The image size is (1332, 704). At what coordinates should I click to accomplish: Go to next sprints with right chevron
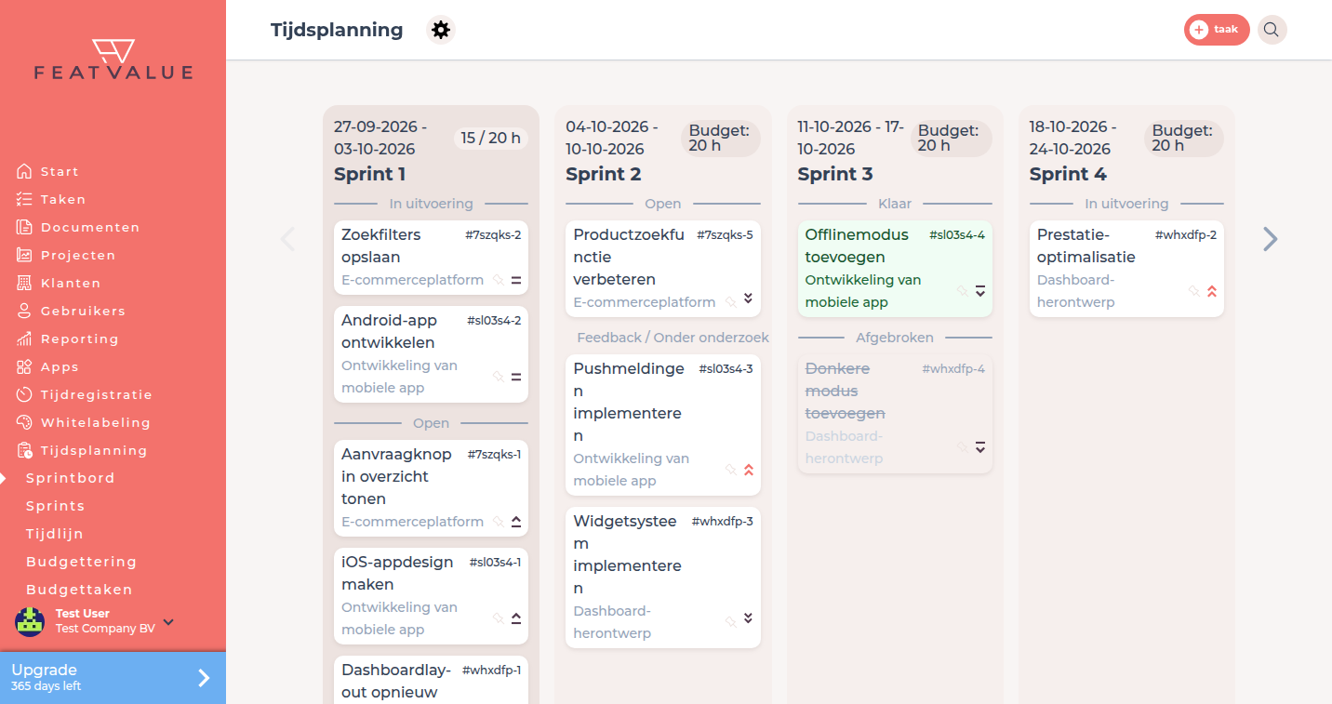point(1270,239)
